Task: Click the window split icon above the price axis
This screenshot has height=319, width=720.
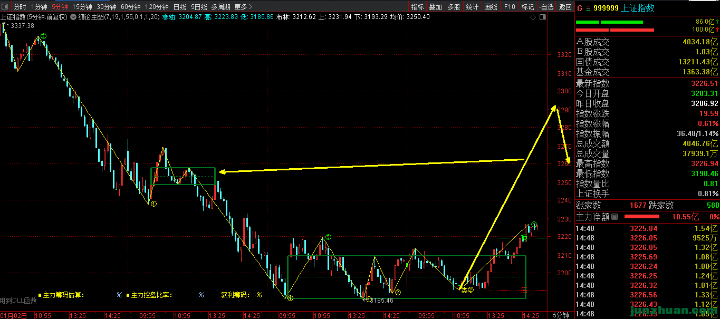Action: pos(542,17)
